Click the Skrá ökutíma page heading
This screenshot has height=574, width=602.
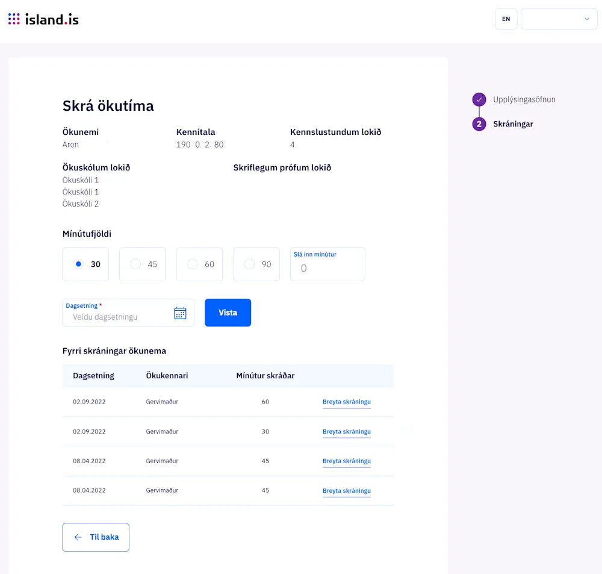[x=108, y=106]
